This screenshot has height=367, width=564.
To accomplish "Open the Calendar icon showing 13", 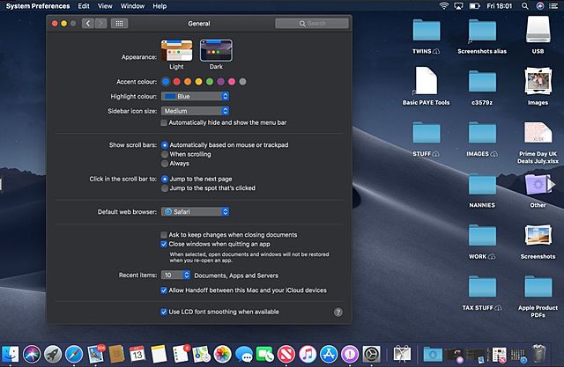I will coord(137,355).
